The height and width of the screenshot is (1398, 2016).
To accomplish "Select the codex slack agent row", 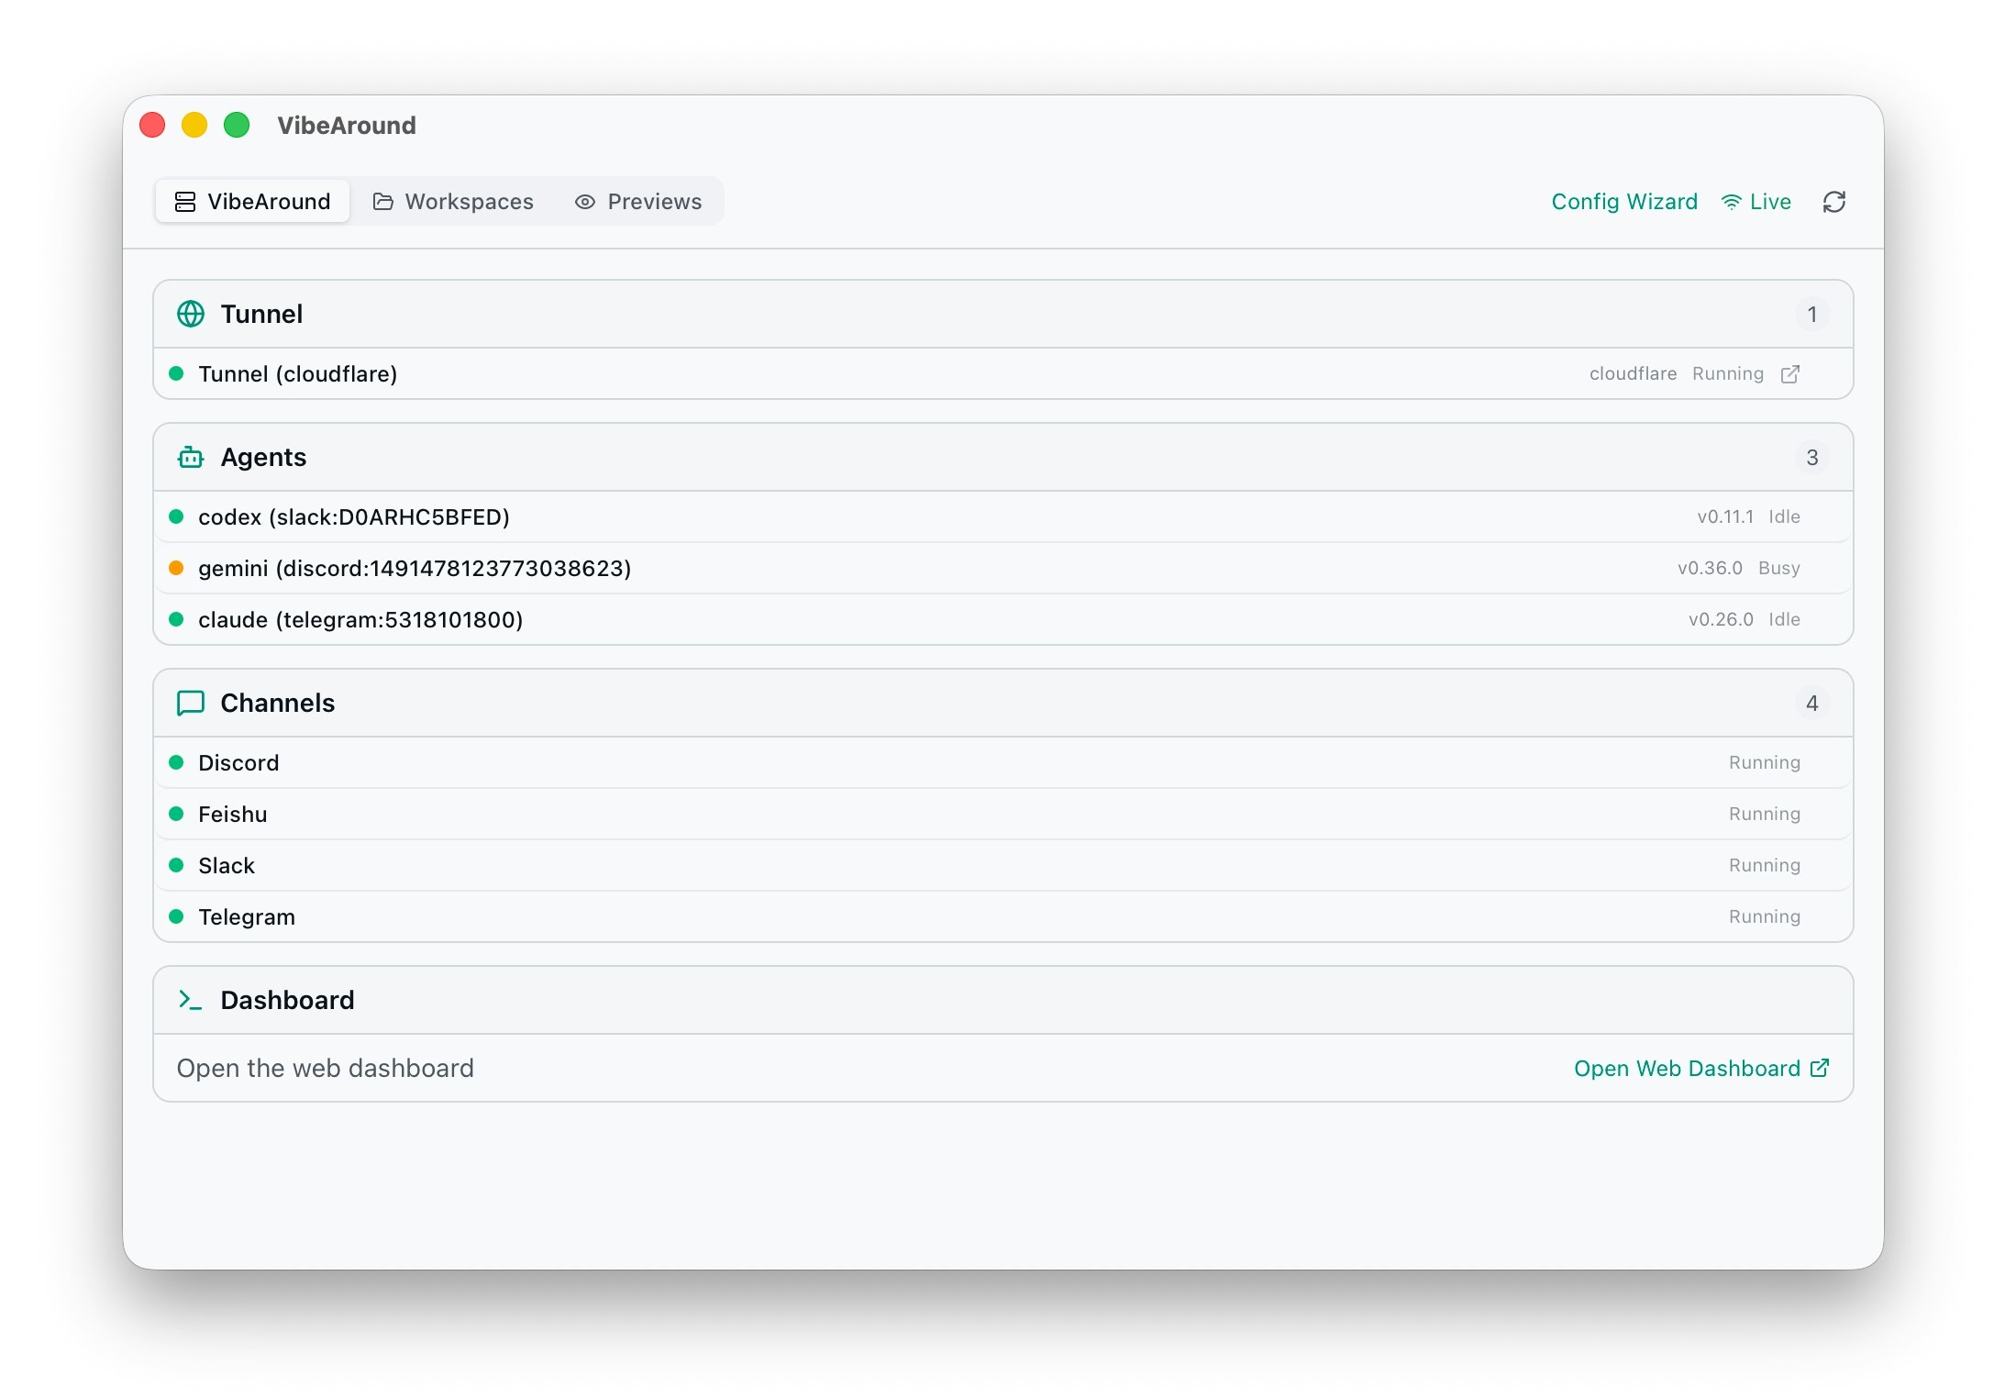I will point(354,517).
